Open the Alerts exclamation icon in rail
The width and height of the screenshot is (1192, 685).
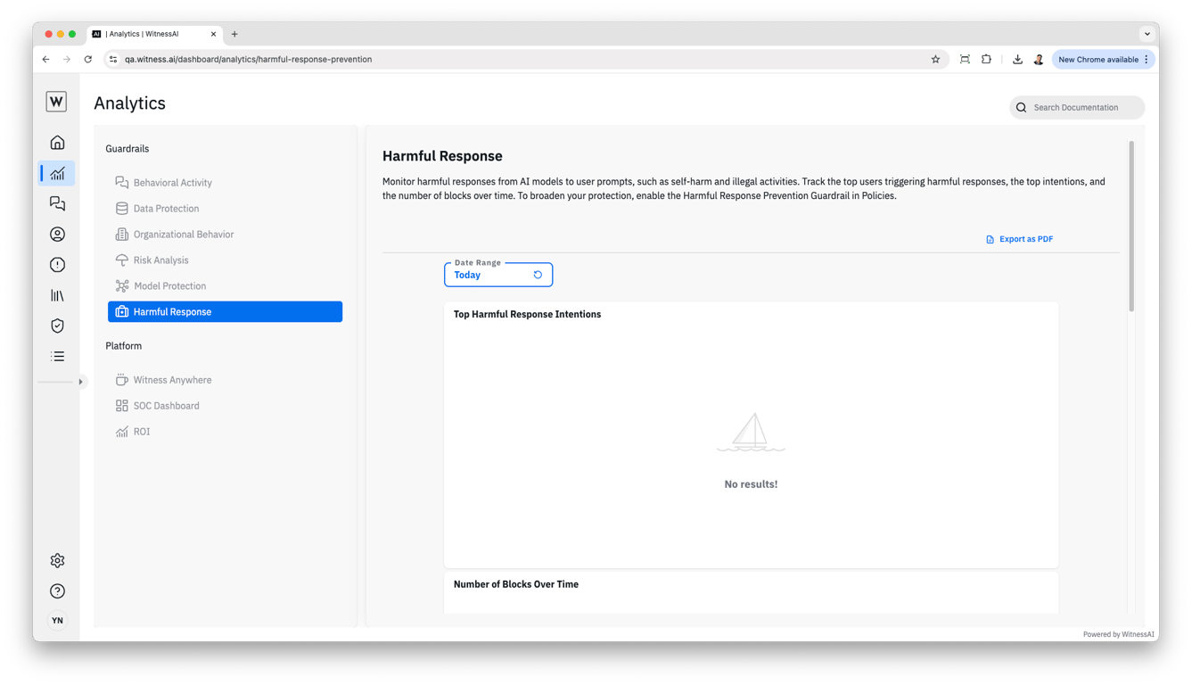(57, 265)
